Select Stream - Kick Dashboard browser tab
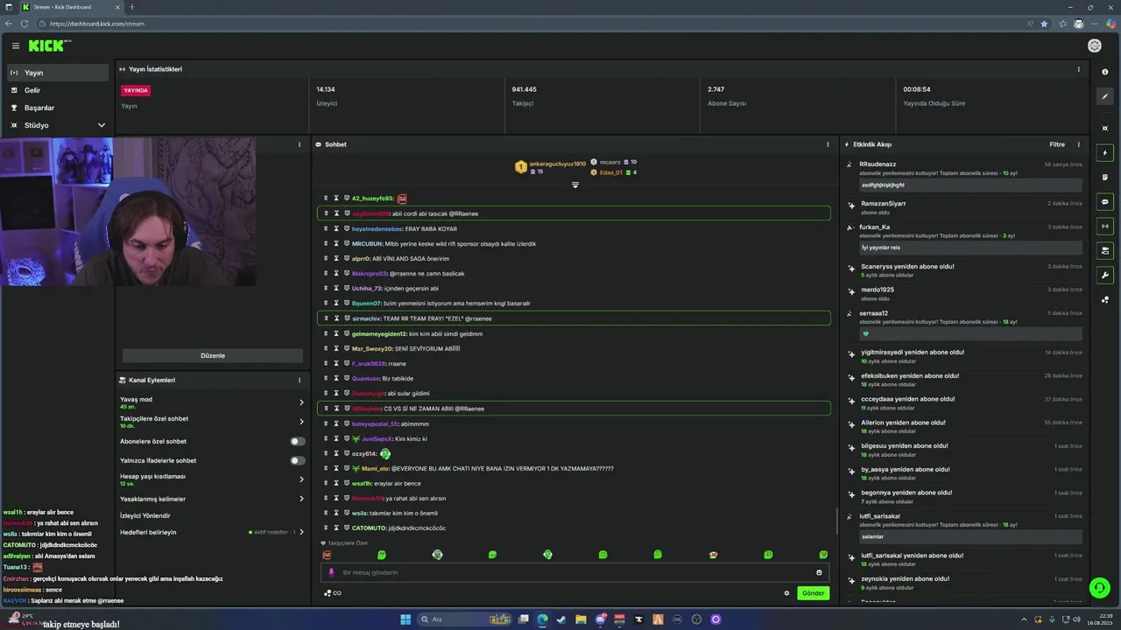Screen dimensions: 1121x630 [x=72, y=7]
